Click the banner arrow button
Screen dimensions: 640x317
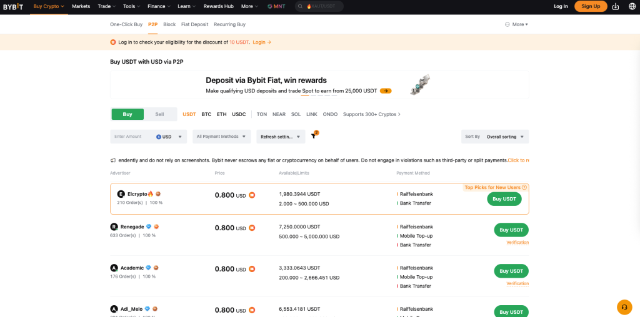pyautogui.click(x=385, y=91)
